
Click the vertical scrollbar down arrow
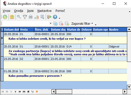point(129,87)
